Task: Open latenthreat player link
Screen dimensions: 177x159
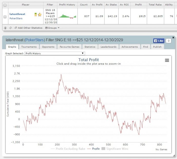Action: point(17,14)
